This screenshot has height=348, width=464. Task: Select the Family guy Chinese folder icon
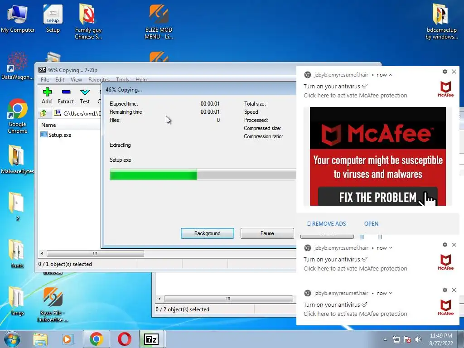pos(88,21)
